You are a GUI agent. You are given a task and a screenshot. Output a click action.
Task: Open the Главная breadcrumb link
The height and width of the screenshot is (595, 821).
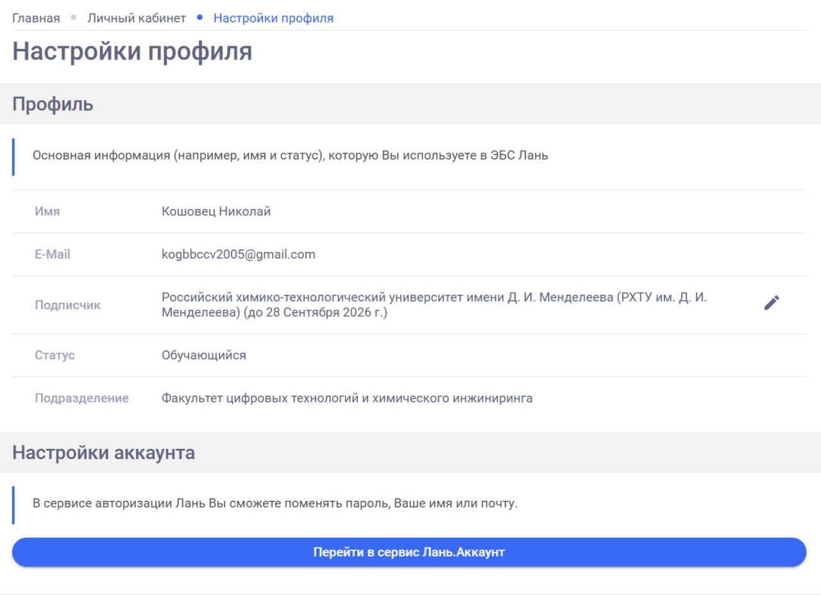[x=36, y=18]
